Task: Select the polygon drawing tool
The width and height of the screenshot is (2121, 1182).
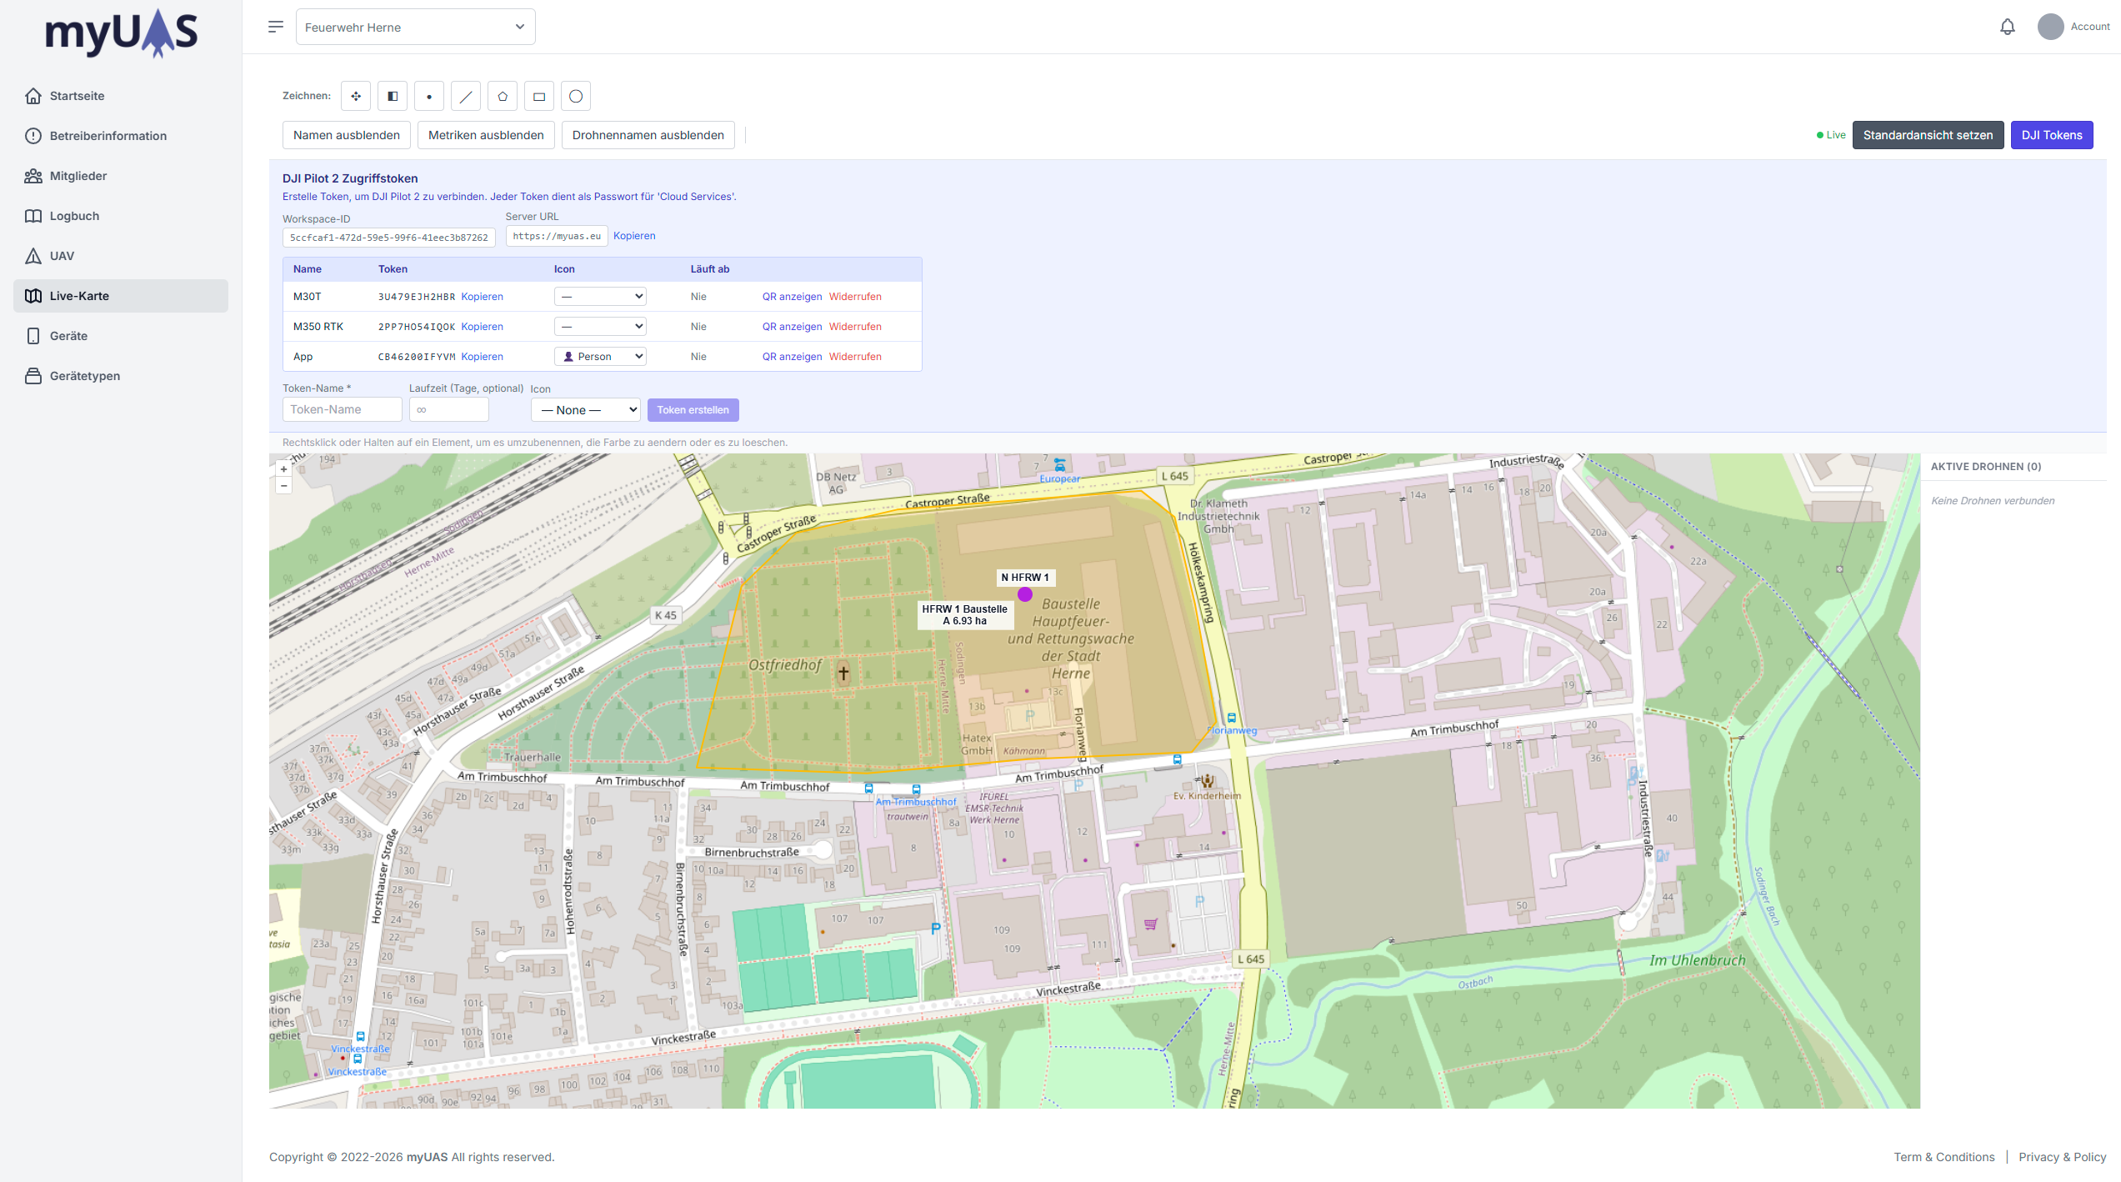Action: (x=503, y=96)
